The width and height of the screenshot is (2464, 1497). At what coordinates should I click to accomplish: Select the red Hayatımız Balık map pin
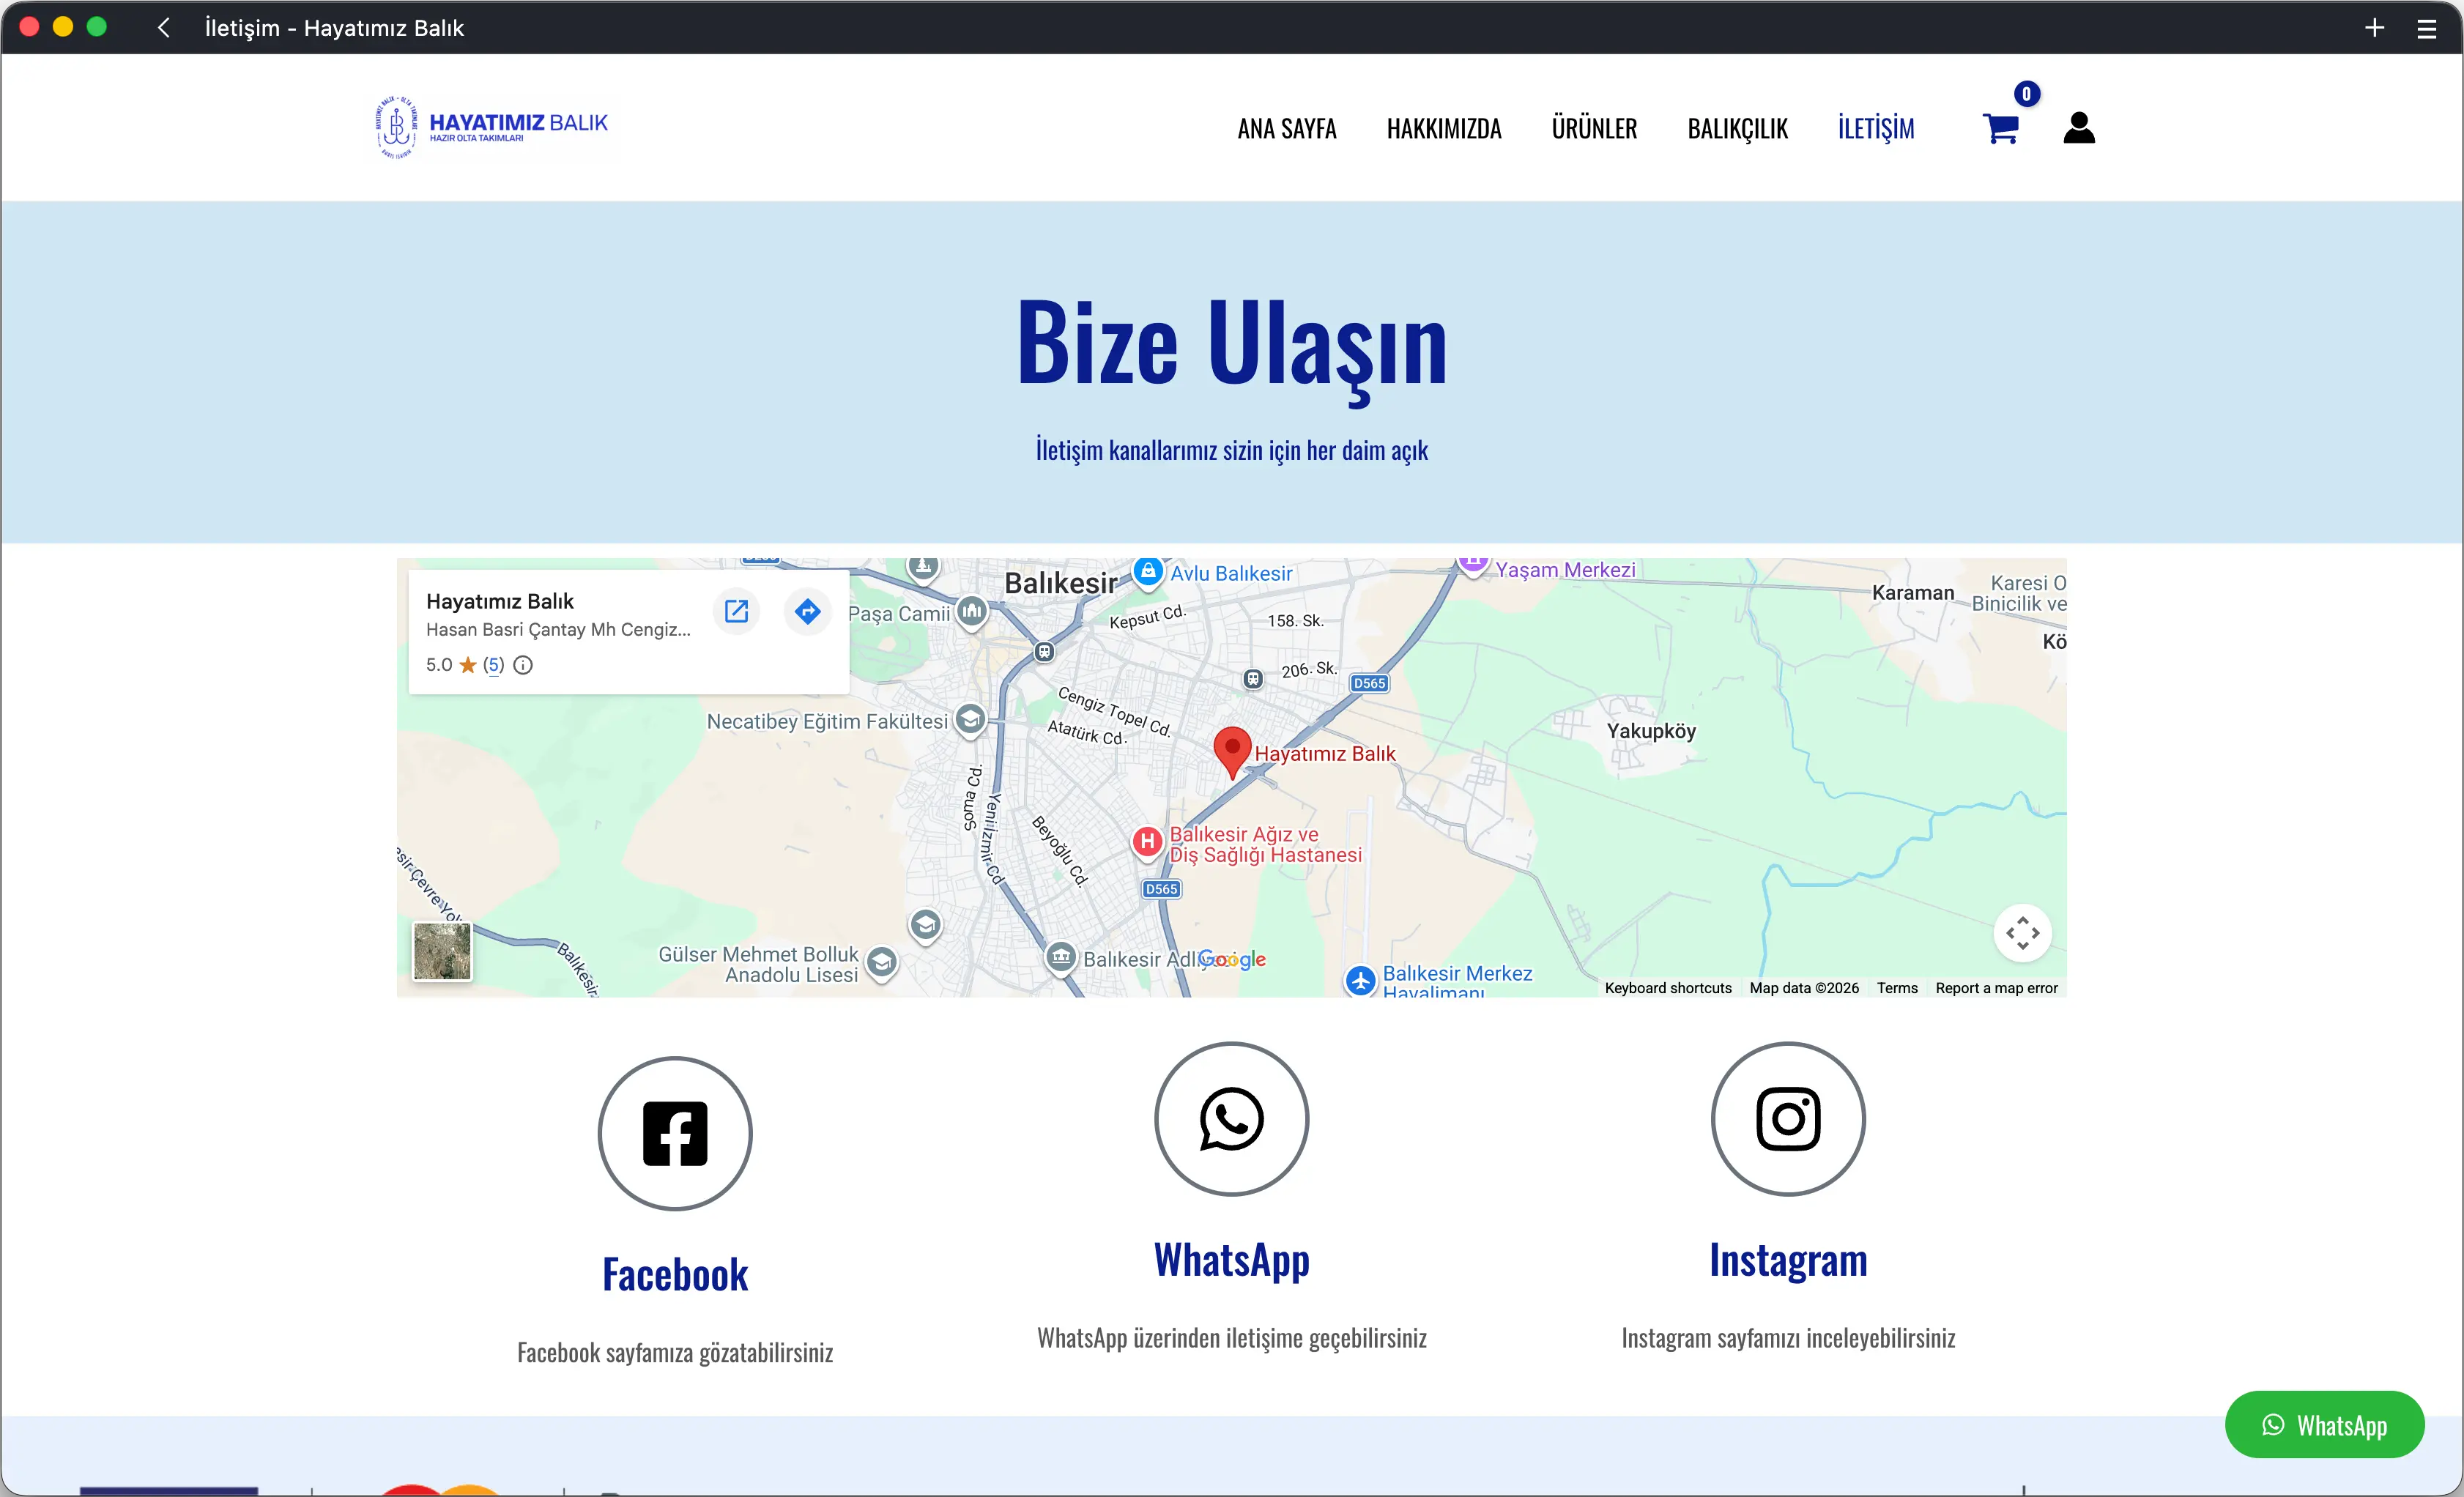tap(1232, 752)
